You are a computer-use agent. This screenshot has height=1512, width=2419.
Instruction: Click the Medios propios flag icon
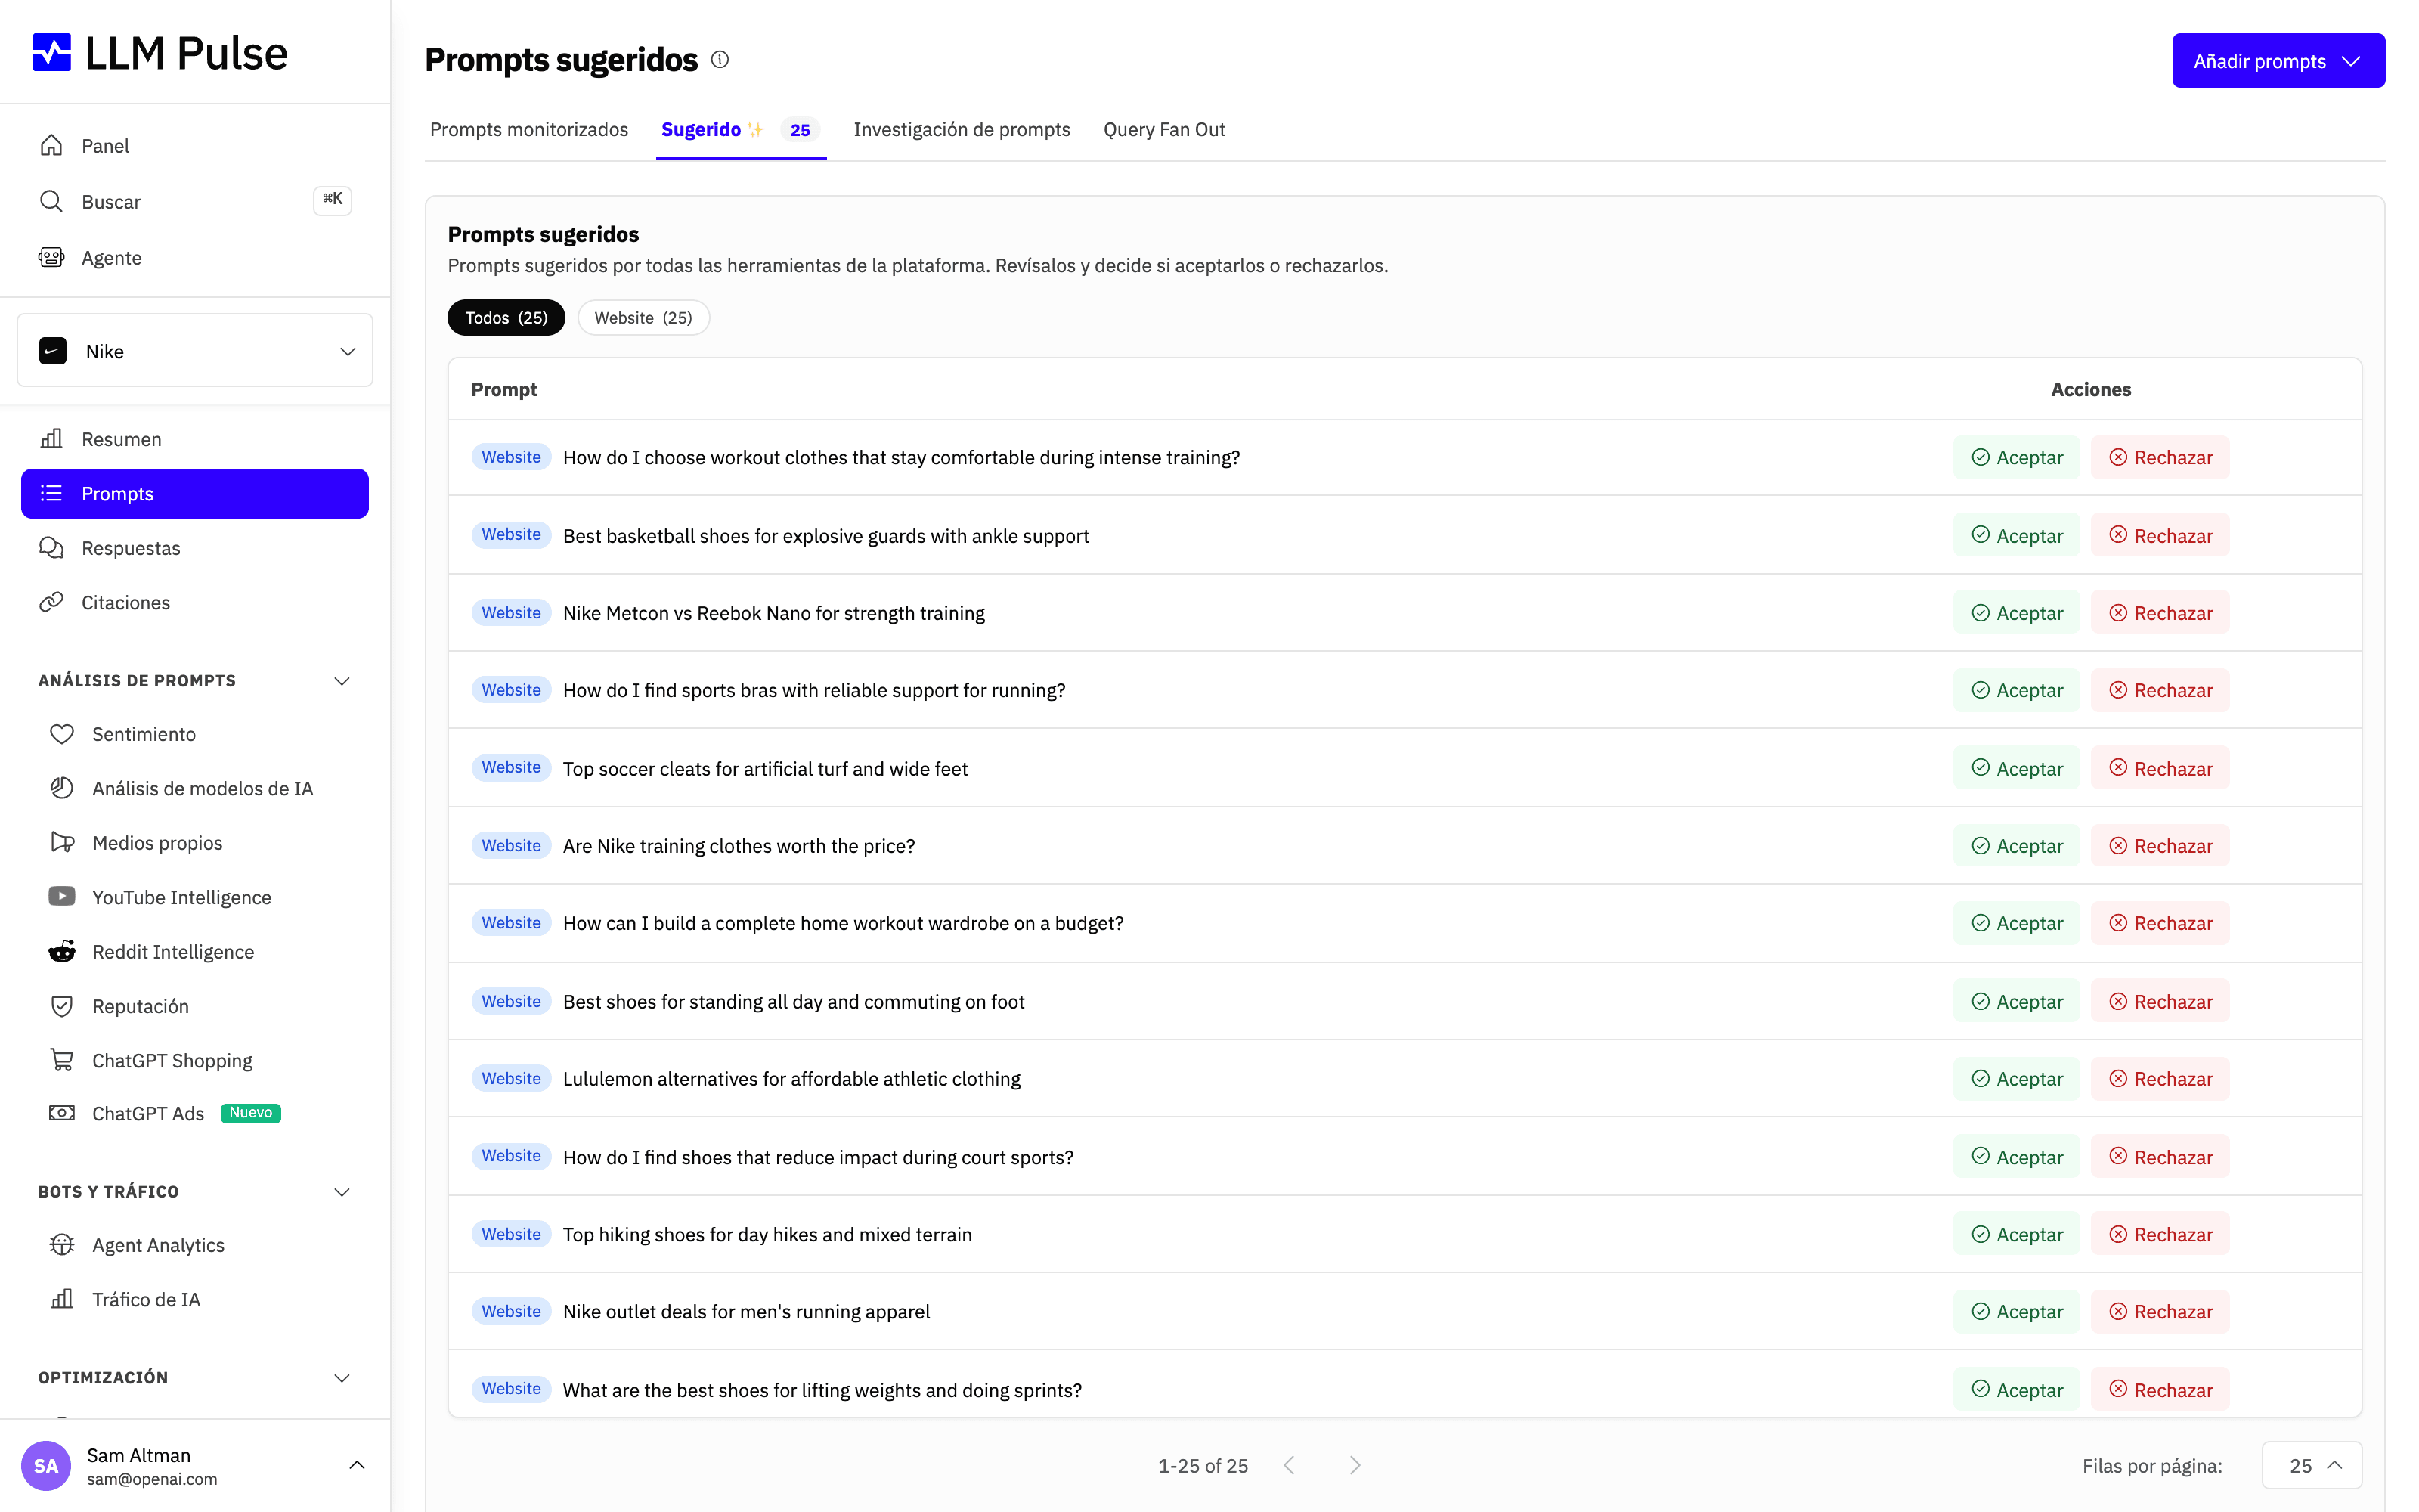[62, 842]
